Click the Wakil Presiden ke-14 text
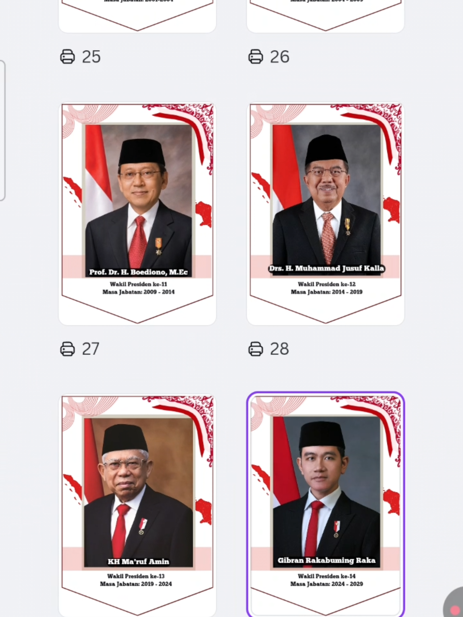463x617 pixels. point(327,576)
